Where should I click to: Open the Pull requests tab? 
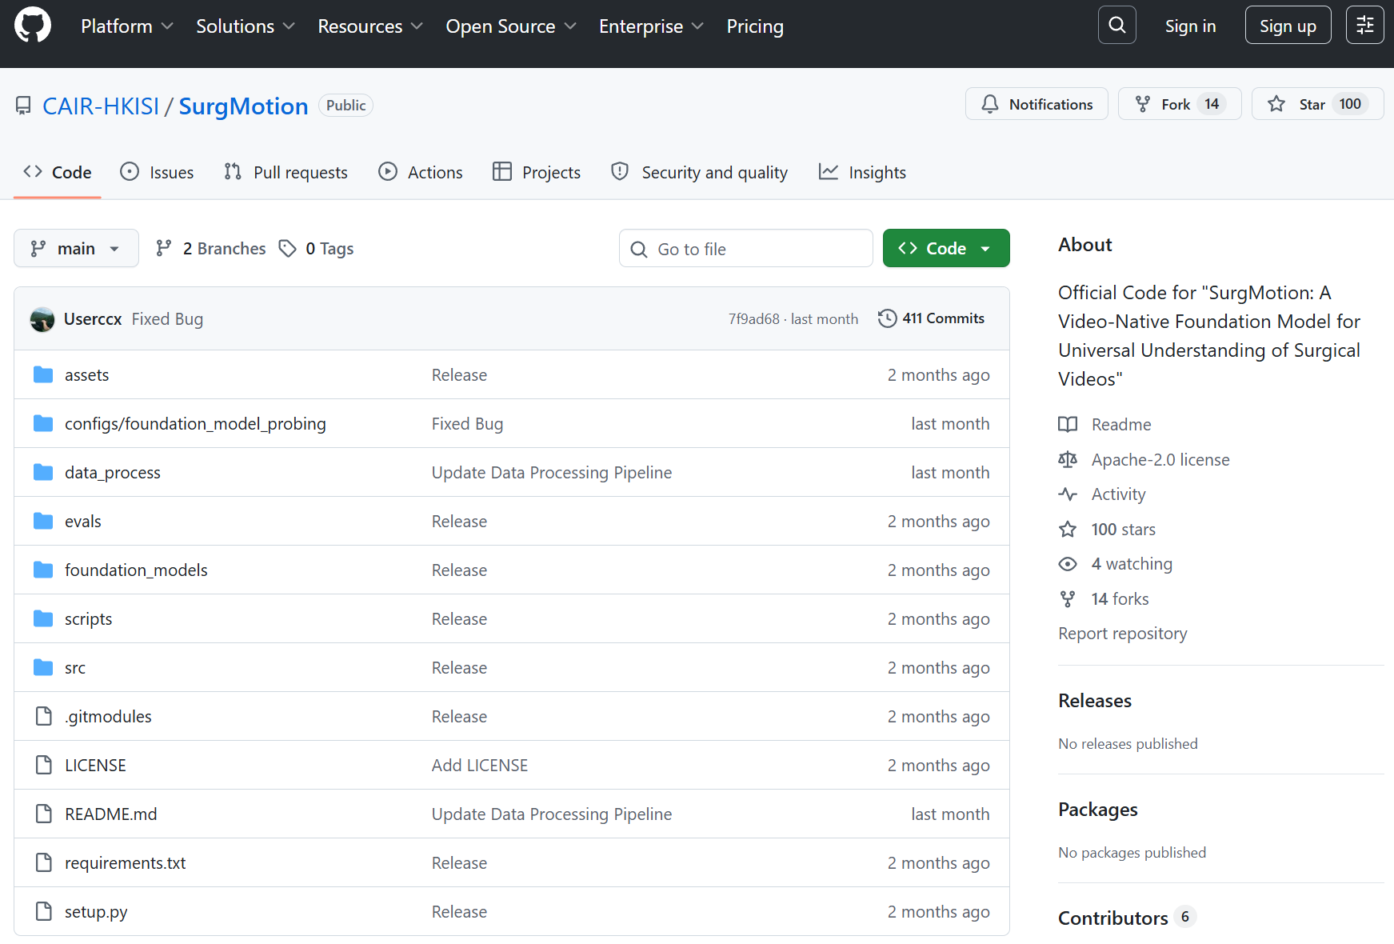(286, 173)
